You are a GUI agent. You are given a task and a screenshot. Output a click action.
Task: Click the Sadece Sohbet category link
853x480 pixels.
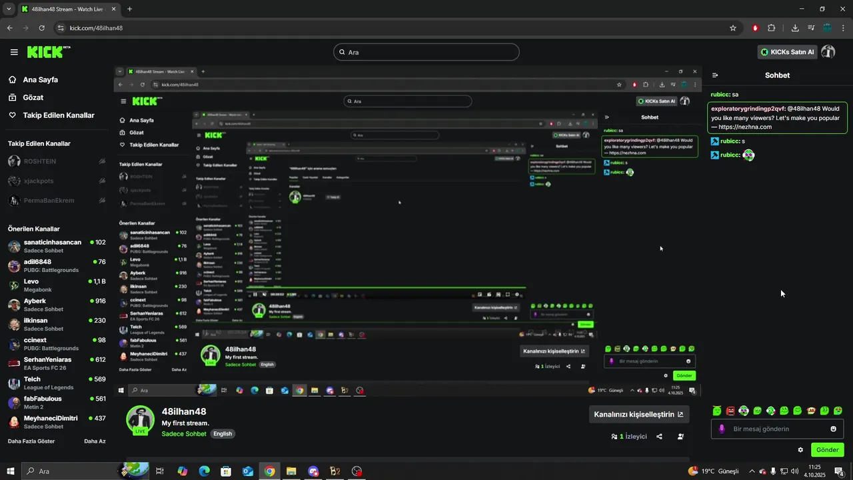(184, 434)
